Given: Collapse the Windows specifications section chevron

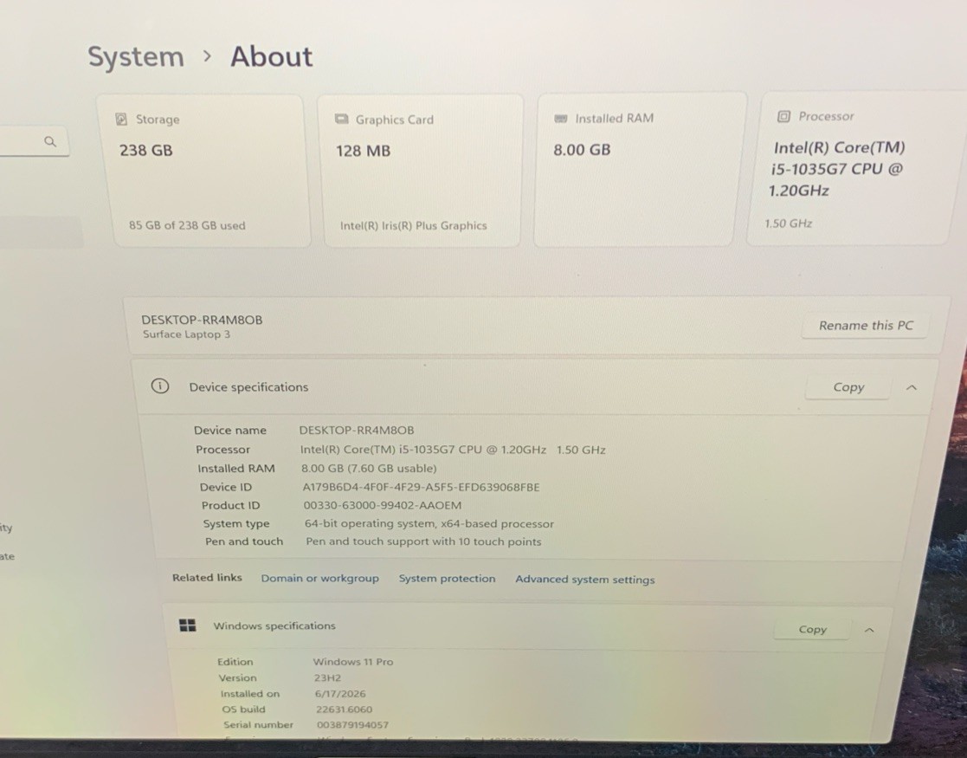Looking at the screenshot, I should point(869,631).
